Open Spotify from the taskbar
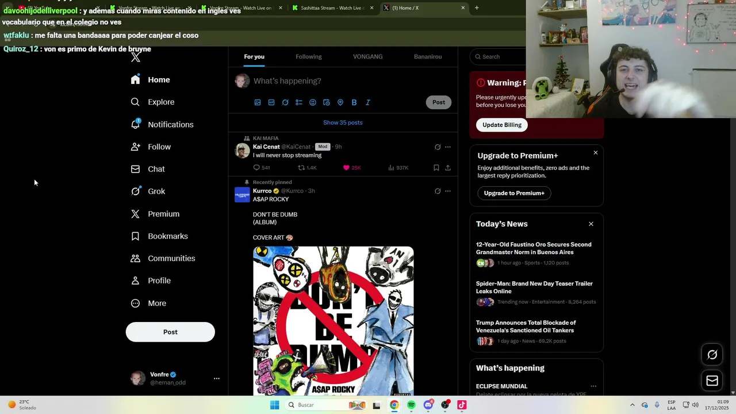 tap(411, 405)
